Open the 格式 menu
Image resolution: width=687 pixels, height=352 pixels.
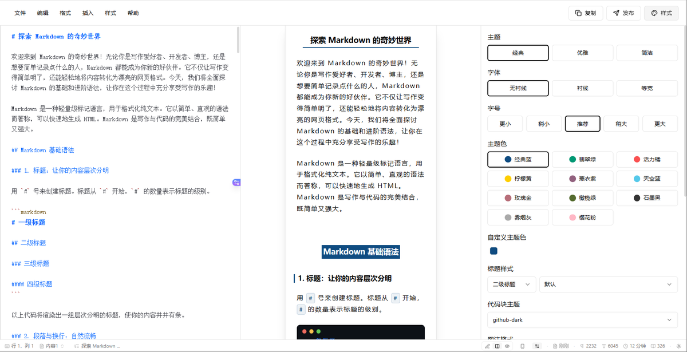point(65,13)
